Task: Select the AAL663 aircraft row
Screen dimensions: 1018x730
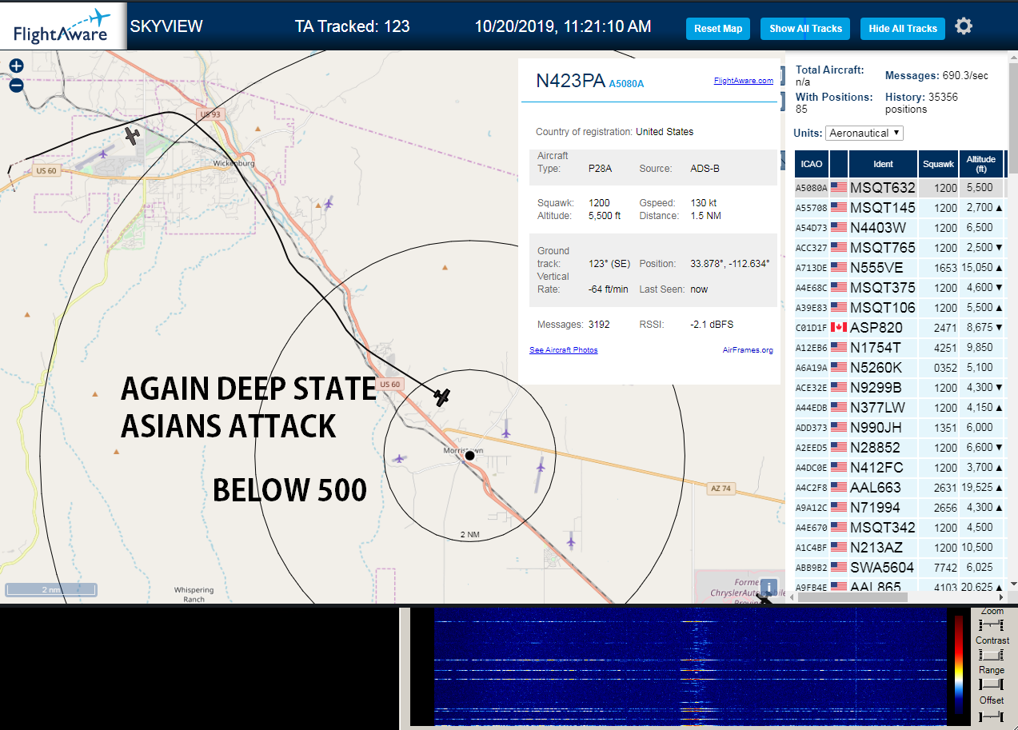Action: click(x=900, y=488)
